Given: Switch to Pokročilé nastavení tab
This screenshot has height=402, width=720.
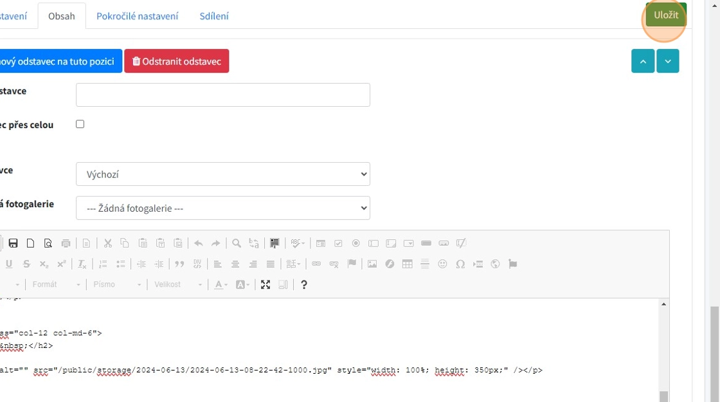Looking at the screenshot, I should point(137,16).
